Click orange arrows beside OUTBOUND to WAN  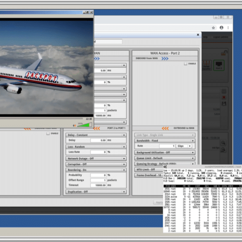[165, 128]
